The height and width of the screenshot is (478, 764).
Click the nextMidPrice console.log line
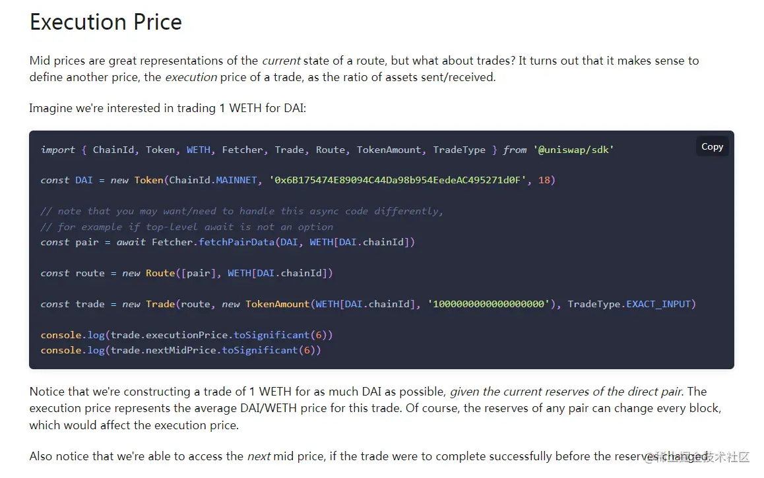click(x=181, y=350)
